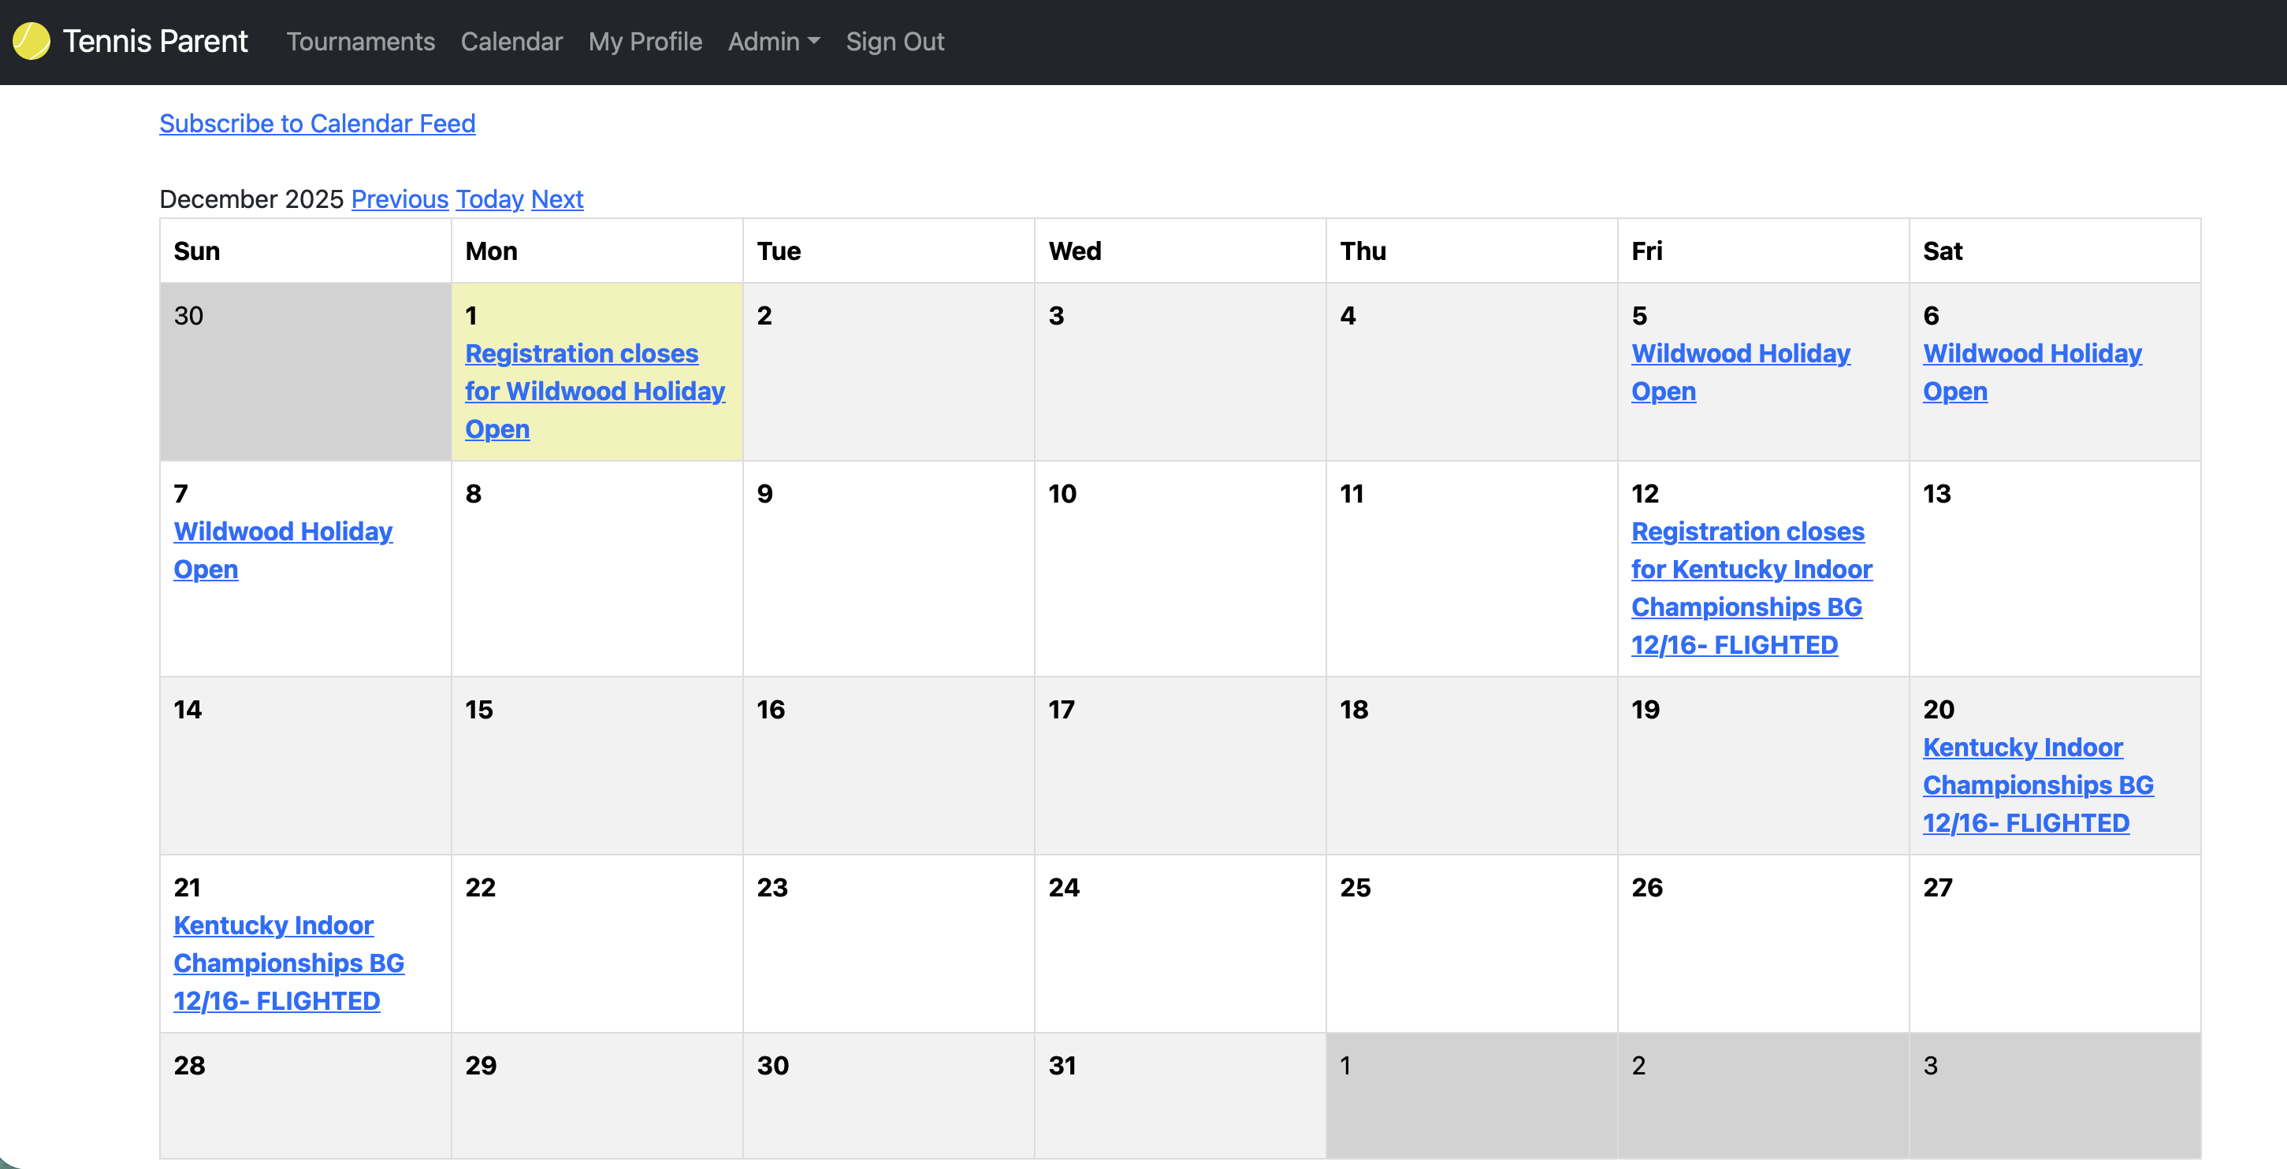
Task: Open the Calendar nav item
Action: pyautogui.click(x=511, y=42)
